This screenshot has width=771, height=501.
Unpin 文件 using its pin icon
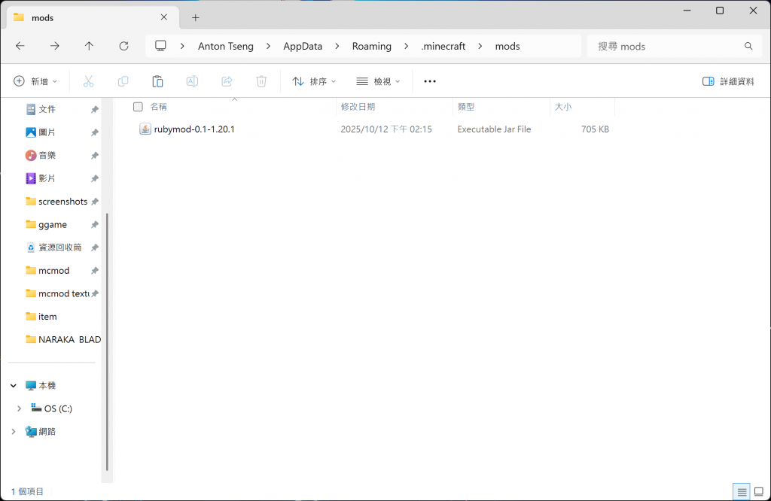tap(95, 110)
